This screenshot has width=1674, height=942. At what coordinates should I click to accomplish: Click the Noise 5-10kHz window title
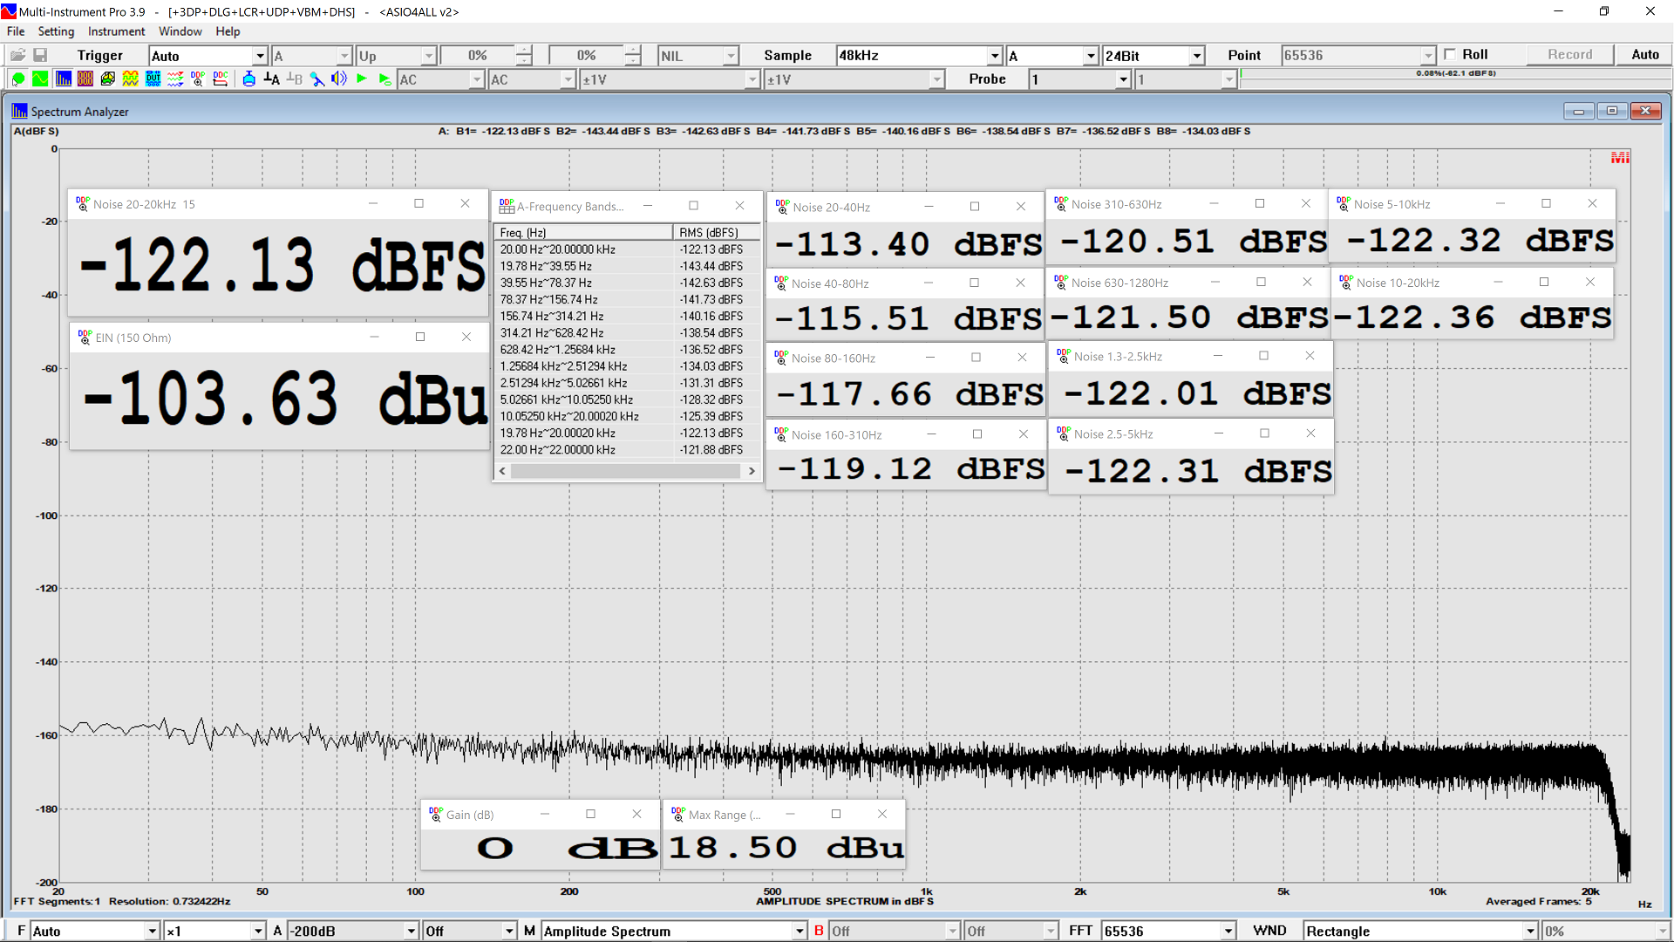point(1392,204)
